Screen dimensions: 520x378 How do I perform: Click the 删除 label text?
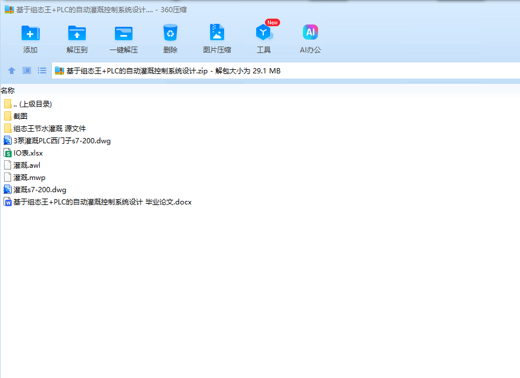point(170,50)
